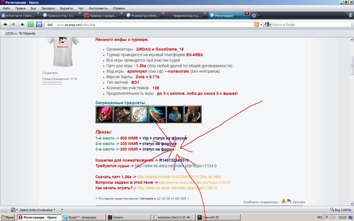The width and height of the screenshot is (354, 221).
Task: Open the 'Закладки' menu
Action: (x=48, y=8)
